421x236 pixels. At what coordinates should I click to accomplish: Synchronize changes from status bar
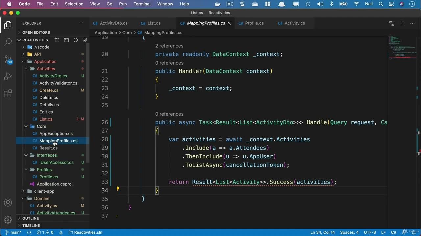[x=29, y=232]
